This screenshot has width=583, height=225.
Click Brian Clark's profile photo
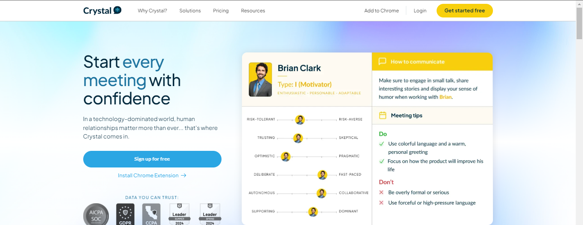point(260,80)
